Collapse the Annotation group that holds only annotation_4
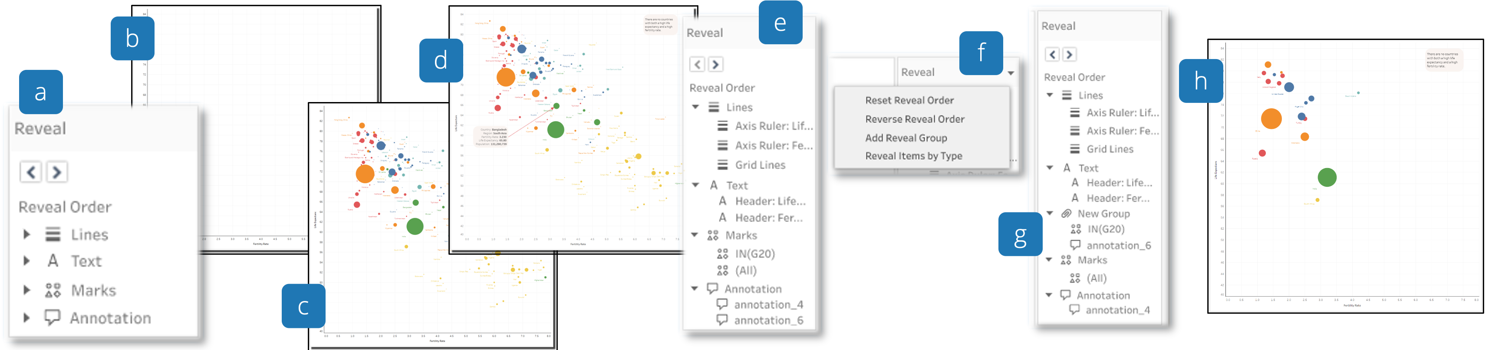The height and width of the screenshot is (350, 1492). (x=1048, y=295)
